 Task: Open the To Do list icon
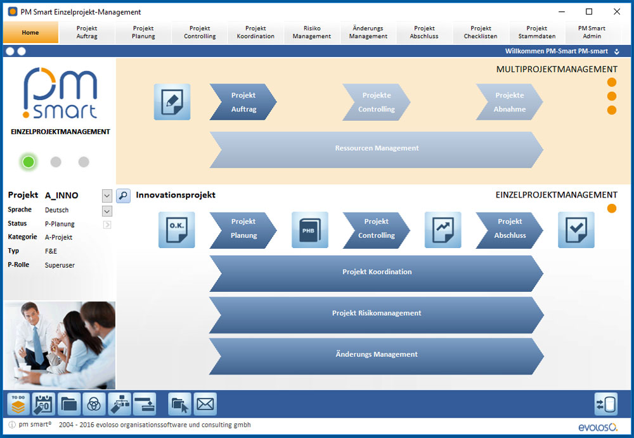[x=18, y=403]
